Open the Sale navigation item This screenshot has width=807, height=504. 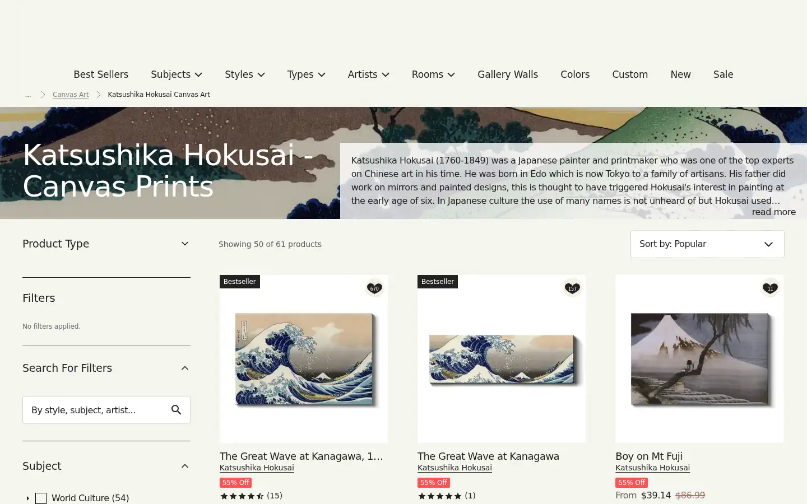tap(723, 74)
